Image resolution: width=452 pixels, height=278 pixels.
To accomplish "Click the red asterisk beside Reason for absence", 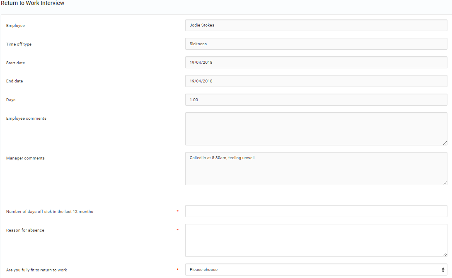I will (x=178, y=230).
